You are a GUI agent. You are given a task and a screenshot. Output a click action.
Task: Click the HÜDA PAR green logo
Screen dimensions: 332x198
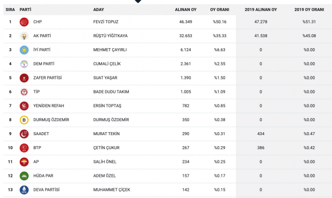tap(24, 176)
